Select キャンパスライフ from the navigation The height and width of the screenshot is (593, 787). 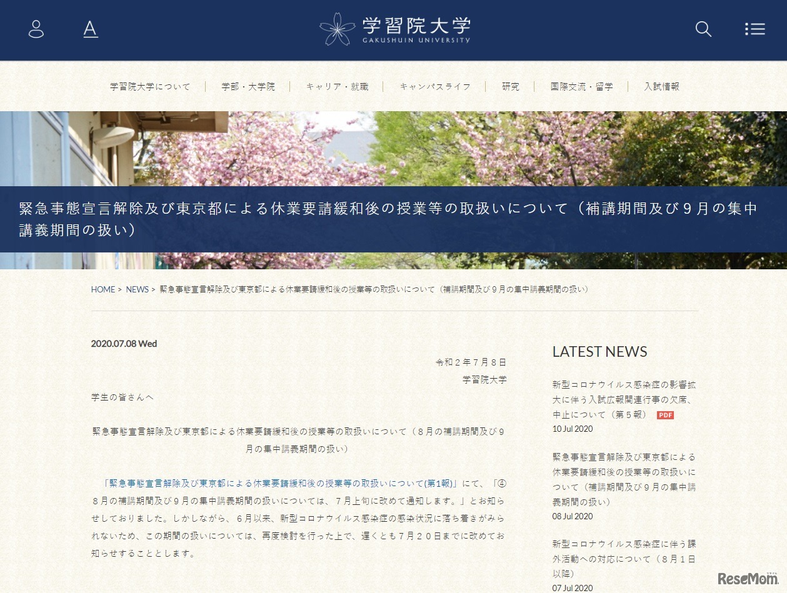[435, 86]
